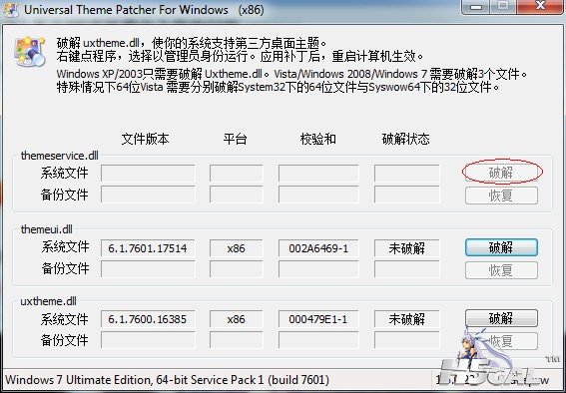The height and width of the screenshot is (393, 566).
Task: Select uxtheme.dll version field 6.1.7600.16385
Action: point(148,319)
